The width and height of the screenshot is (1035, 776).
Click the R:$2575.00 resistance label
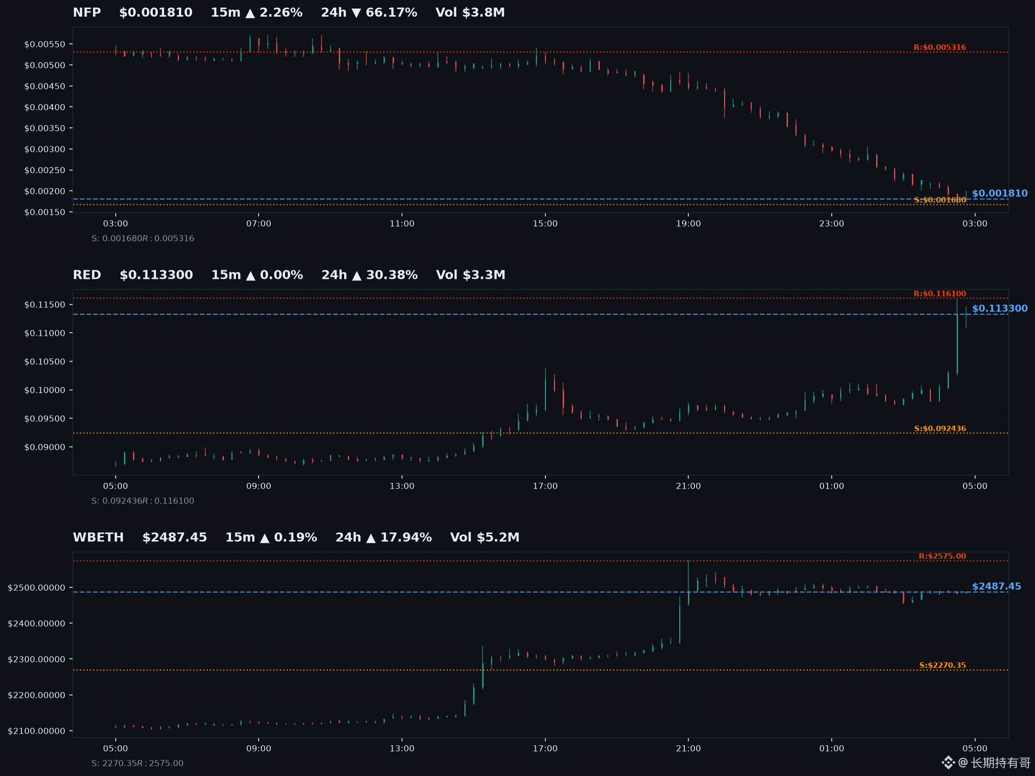pyautogui.click(x=942, y=556)
